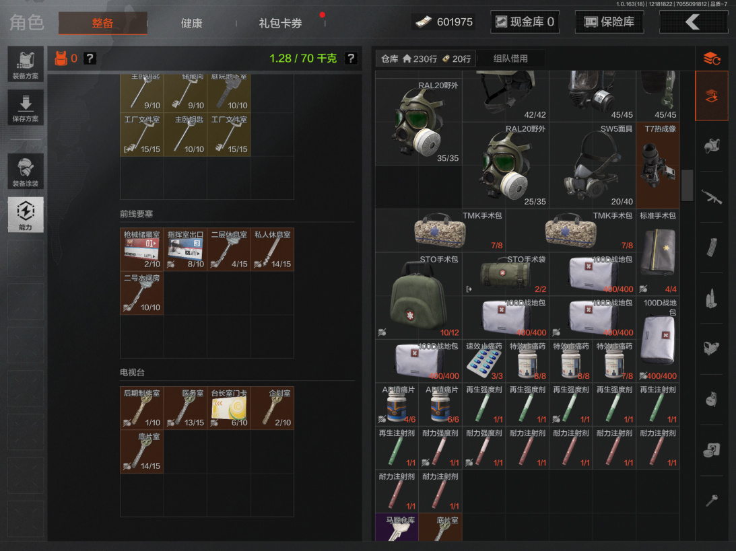Click the auto-sort storage stack icon
This screenshot has width=736, height=551.
712,59
